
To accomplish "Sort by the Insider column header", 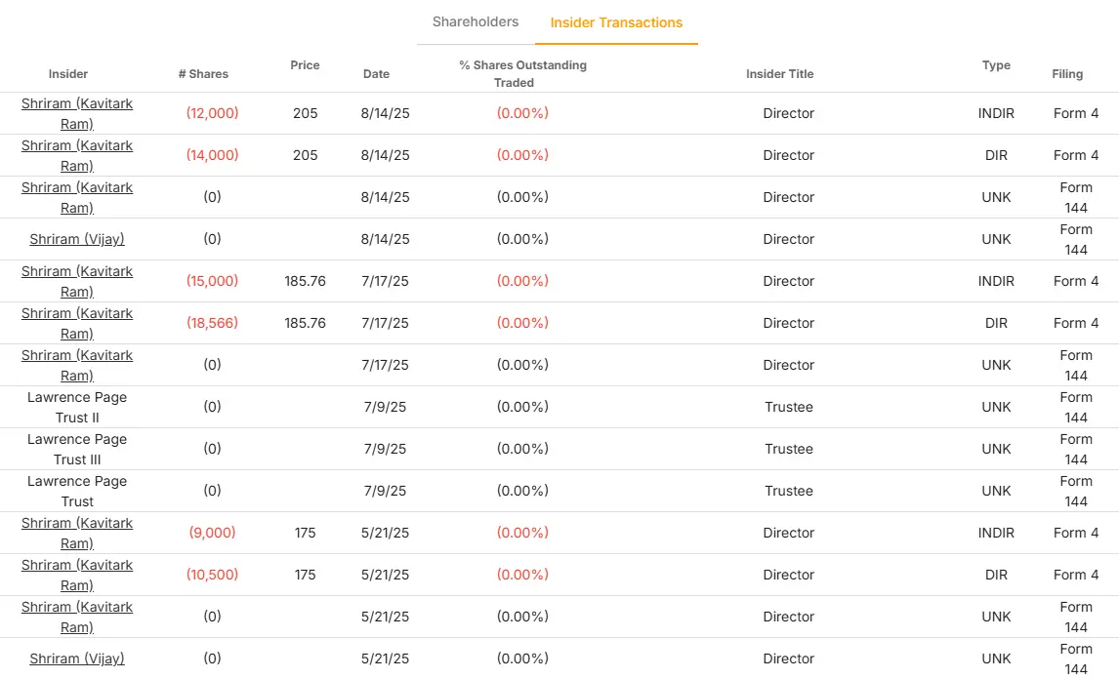I will pos(68,74).
